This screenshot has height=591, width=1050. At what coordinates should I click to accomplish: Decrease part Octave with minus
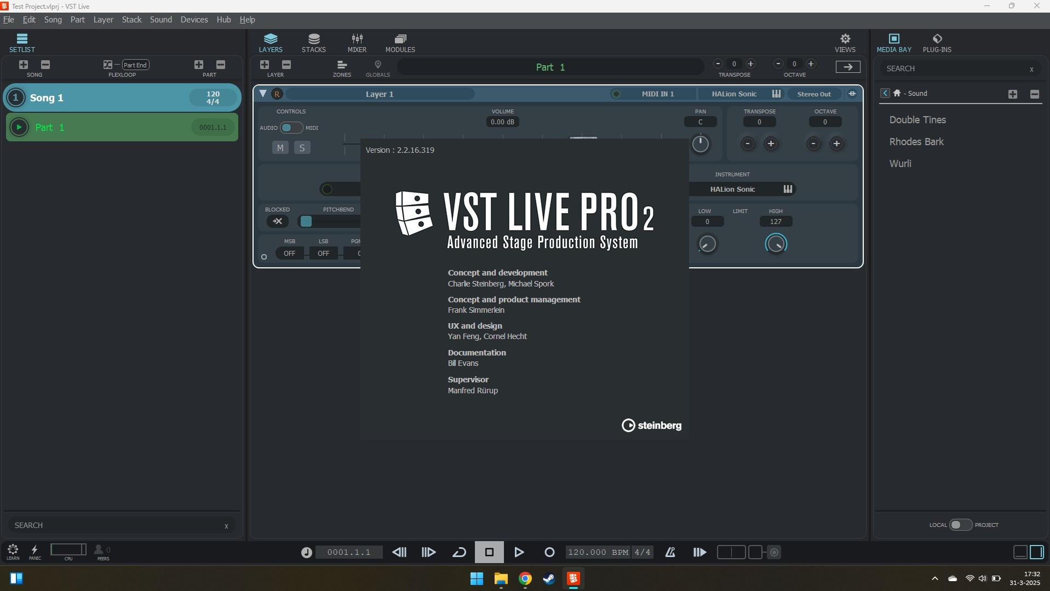point(778,64)
